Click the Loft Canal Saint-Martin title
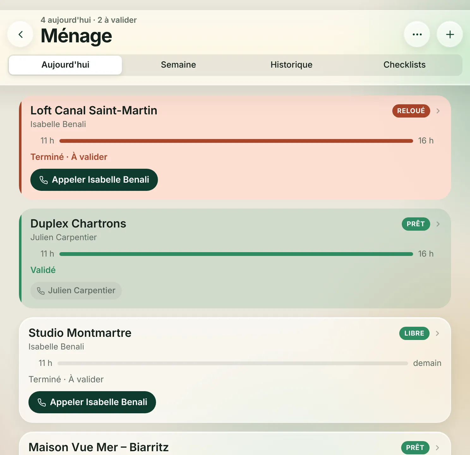The width and height of the screenshot is (470, 455). 94,111
